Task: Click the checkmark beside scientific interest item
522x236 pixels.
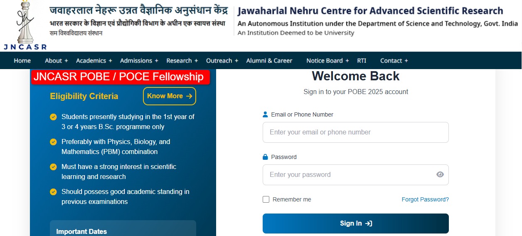Action: 53,167
